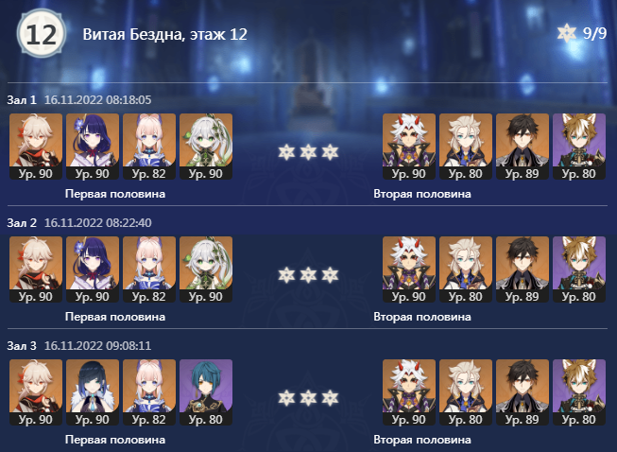Select Gorou portrait in Hall 1 second half
The image size is (617, 452).
(x=579, y=147)
